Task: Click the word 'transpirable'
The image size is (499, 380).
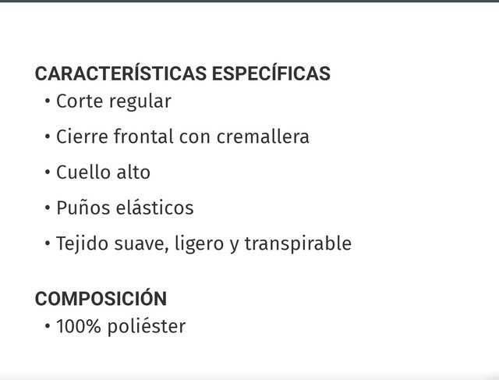Action: pyautogui.click(x=298, y=243)
